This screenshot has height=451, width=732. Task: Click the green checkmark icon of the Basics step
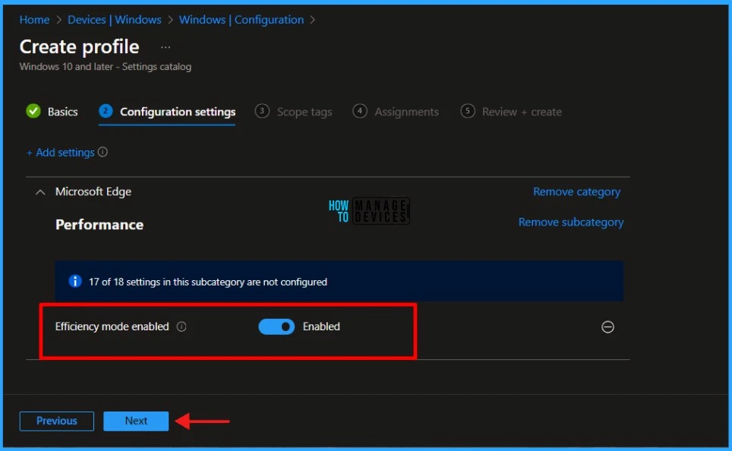pos(33,111)
